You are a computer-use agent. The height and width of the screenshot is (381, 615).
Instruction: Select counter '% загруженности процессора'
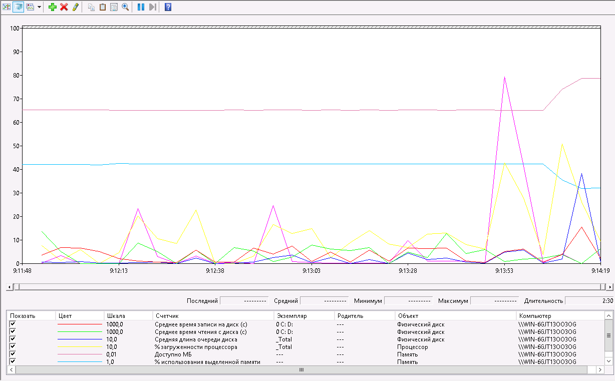[x=196, y=347]
